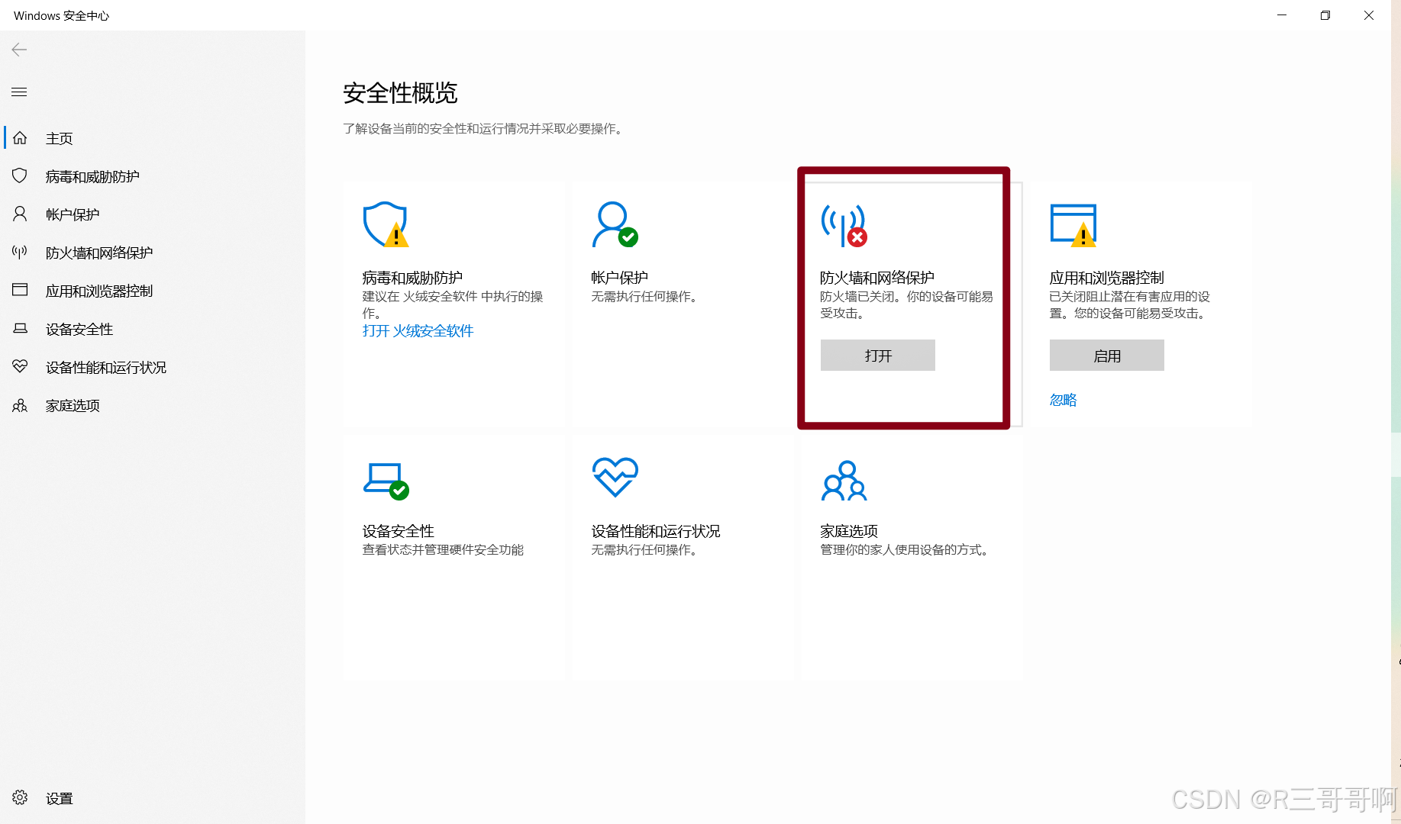Click the app browser window icon in sidebar

coord(20,290)
